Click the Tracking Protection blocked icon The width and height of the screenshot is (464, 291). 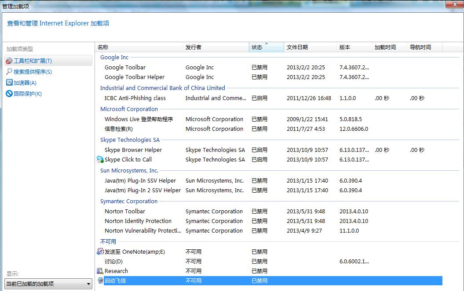pos(9,93)
